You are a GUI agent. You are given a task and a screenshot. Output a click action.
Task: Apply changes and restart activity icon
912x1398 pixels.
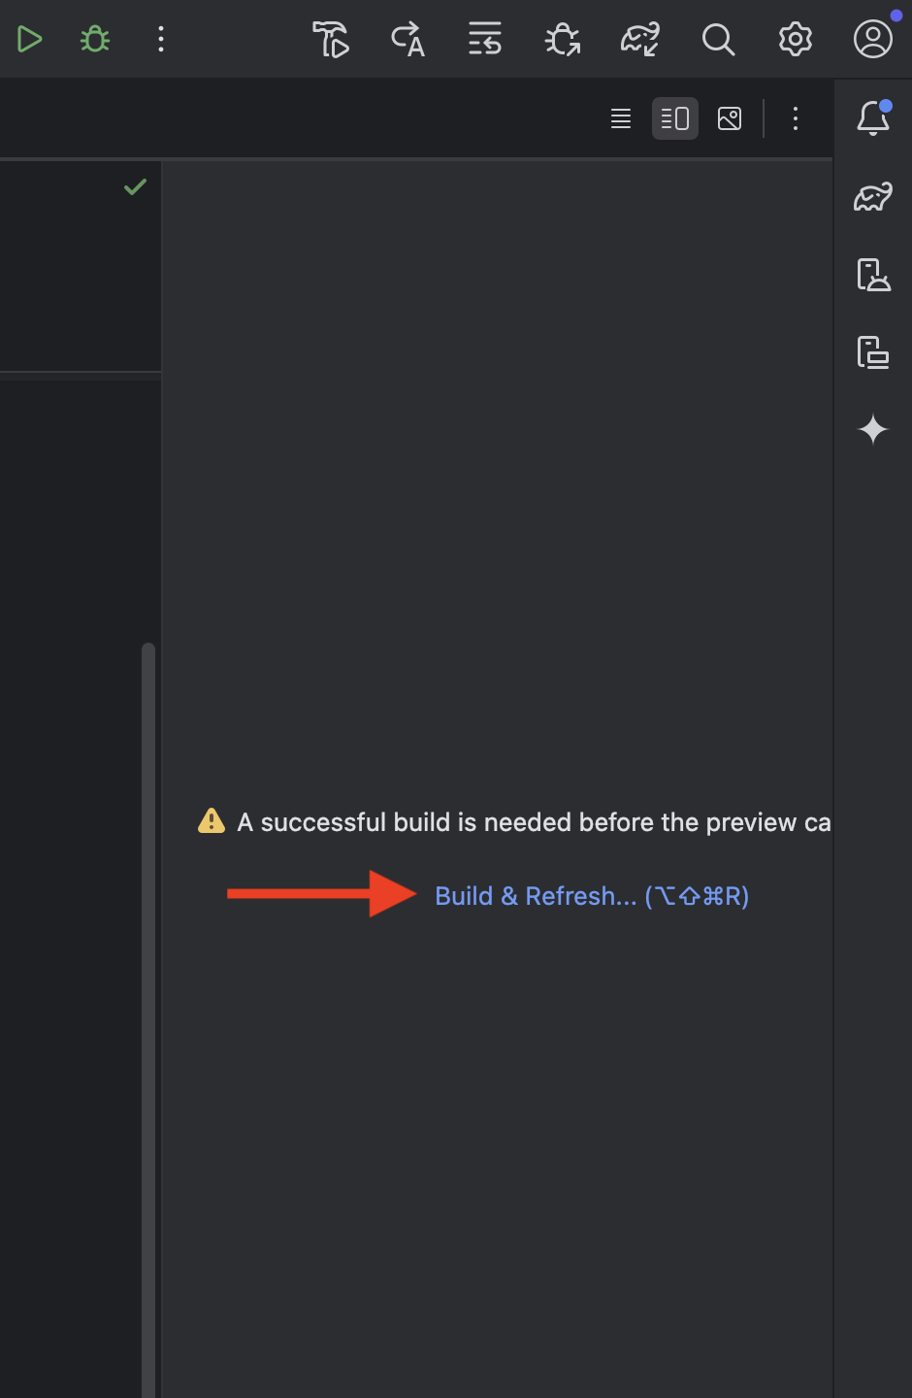click(x=485, y=40)
